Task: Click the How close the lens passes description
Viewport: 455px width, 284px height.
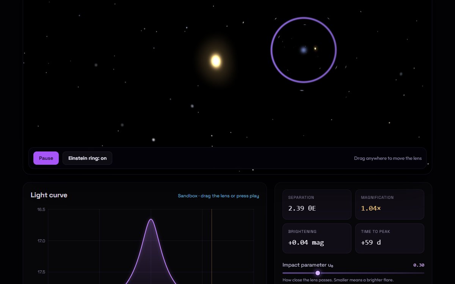Action: 338,280
